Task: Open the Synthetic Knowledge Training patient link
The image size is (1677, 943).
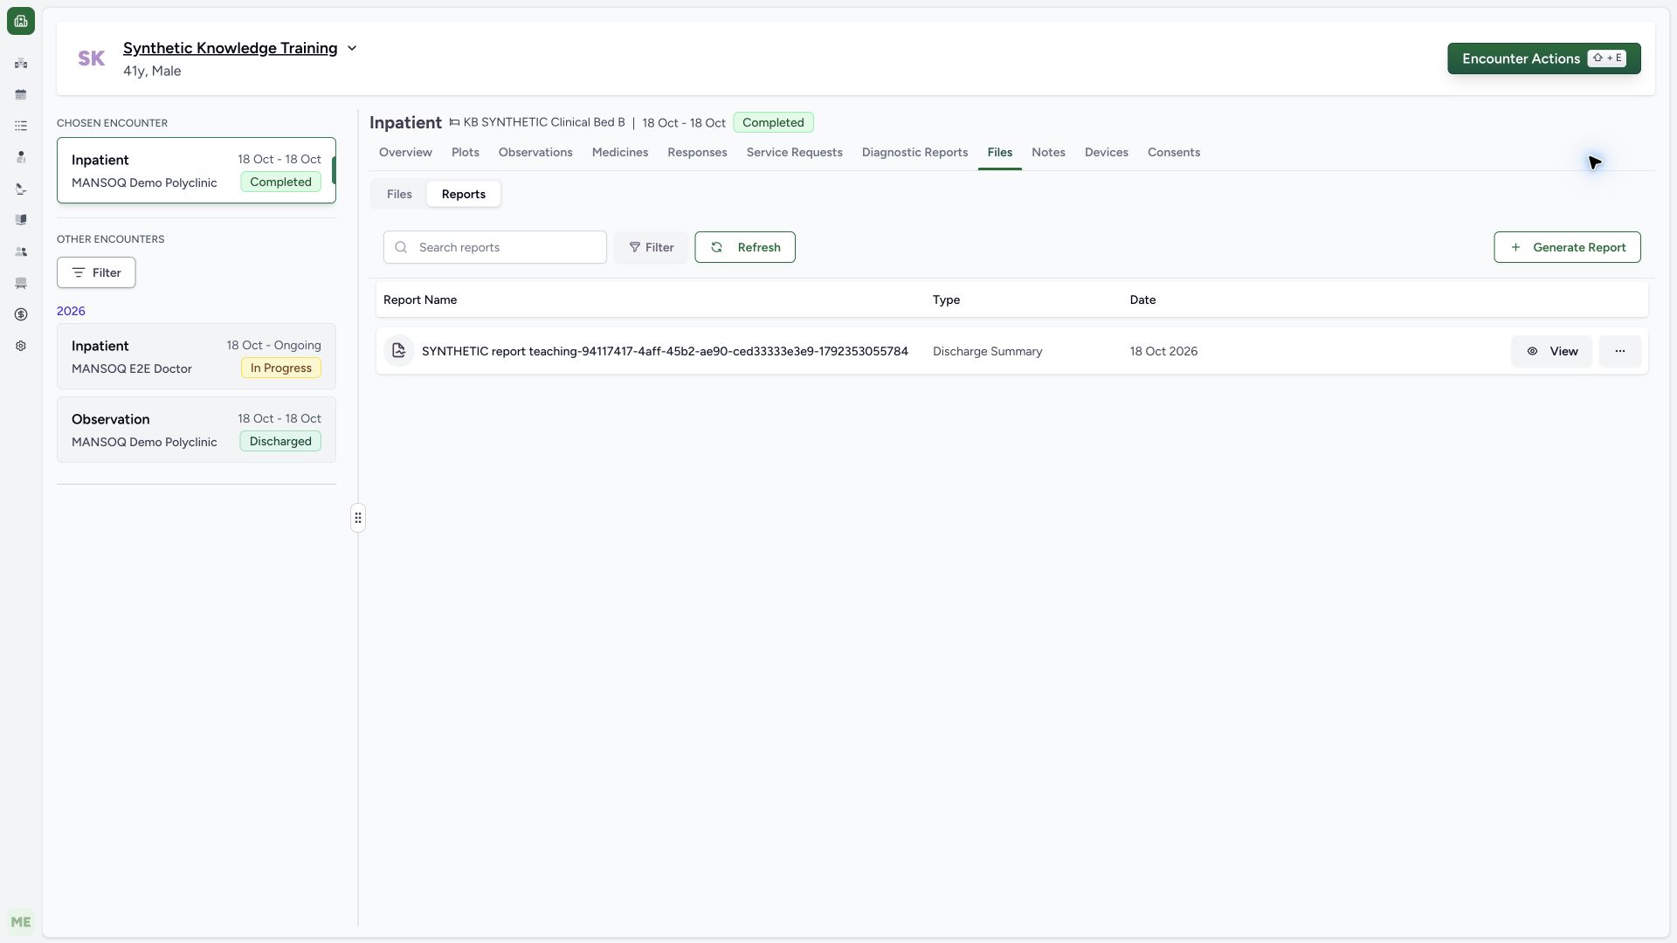Action: coord(230,48)
